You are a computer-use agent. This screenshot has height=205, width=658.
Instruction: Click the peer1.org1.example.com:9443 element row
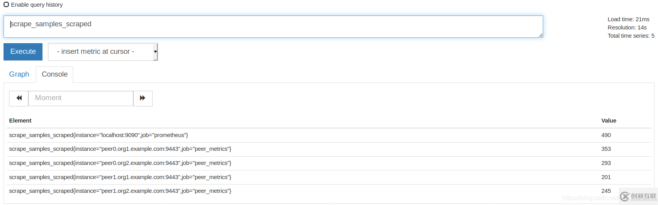click(120, 177)
